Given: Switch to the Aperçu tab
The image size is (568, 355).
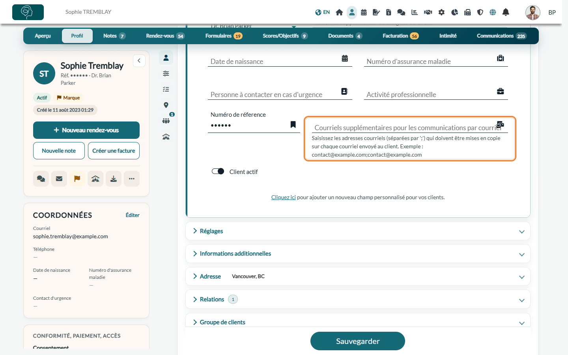Looking at the screenshot, I should point(43,36).
